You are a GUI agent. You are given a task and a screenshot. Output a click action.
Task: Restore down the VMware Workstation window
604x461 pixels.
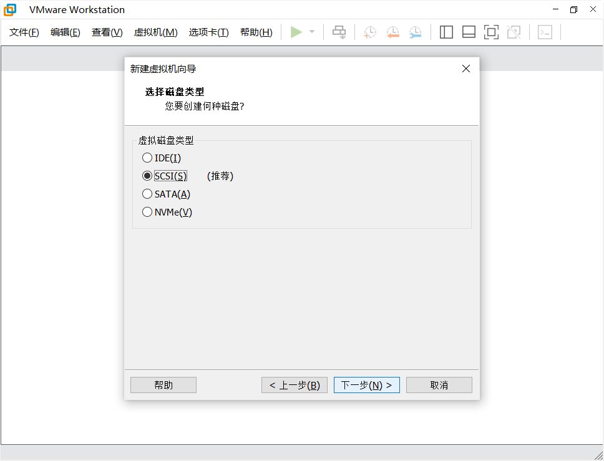pos(574,9)
